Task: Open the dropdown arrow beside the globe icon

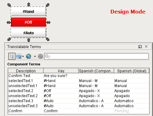Action: [x=35, y=56]
